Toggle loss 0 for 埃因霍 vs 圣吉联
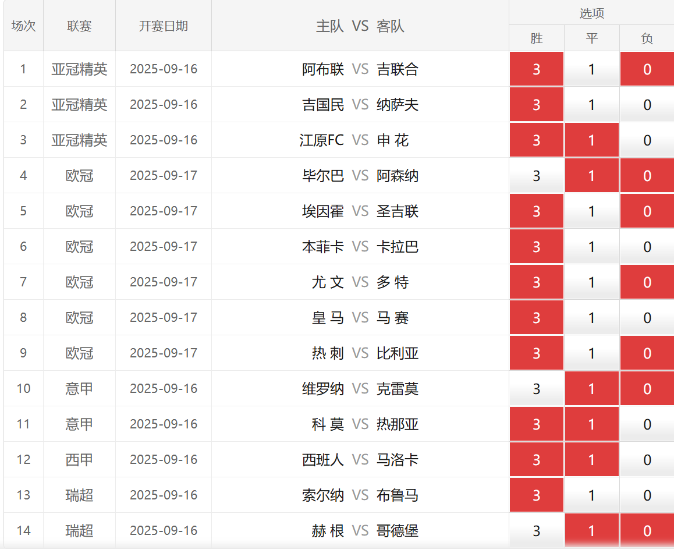 click(x=647, y=211)
